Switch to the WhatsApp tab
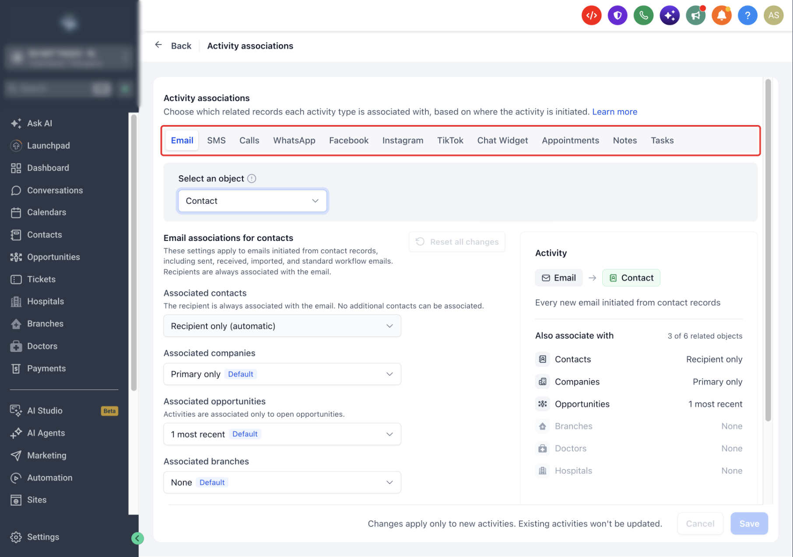The height and width of the screenshot is (557, 793). 294,140
